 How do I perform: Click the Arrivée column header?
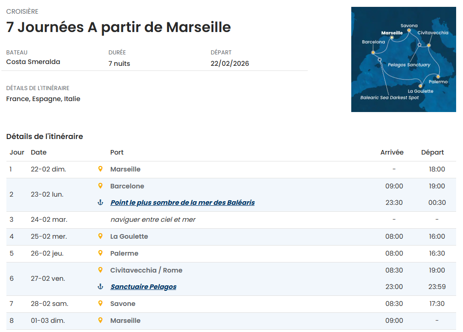[392, 152]
